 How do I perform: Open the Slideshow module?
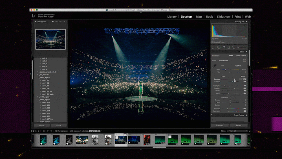coord(223,17)
